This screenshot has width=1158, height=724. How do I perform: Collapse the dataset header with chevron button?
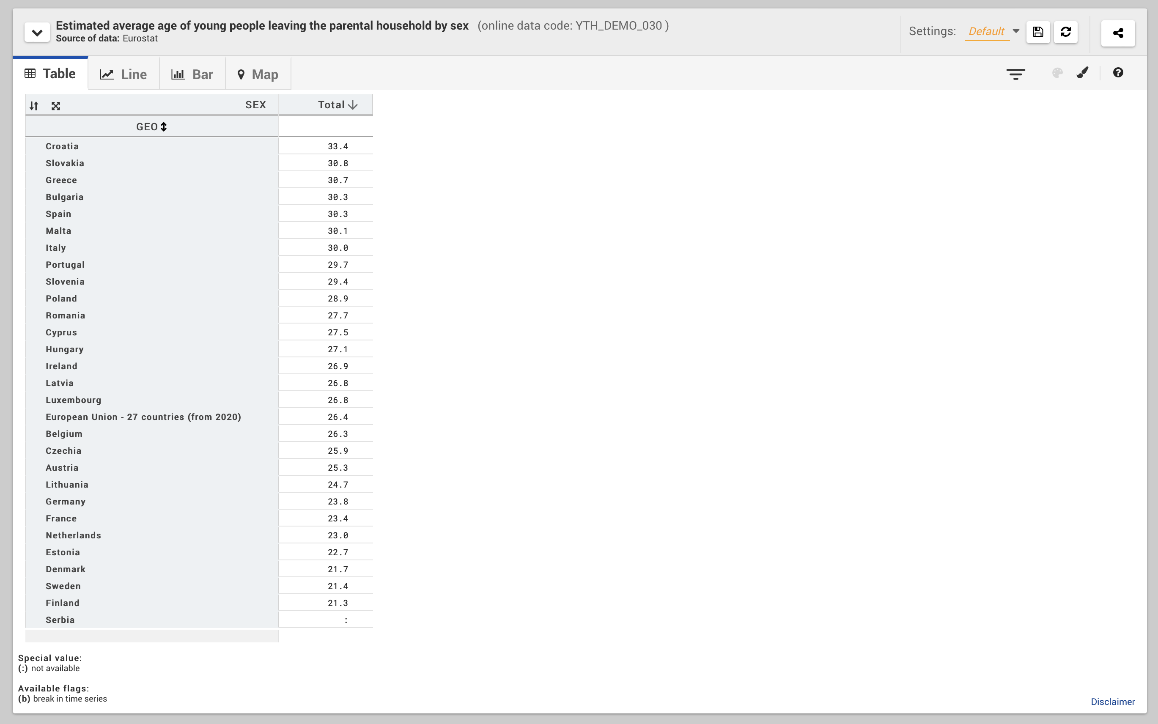pyautogui.click(x=37, y=33)
